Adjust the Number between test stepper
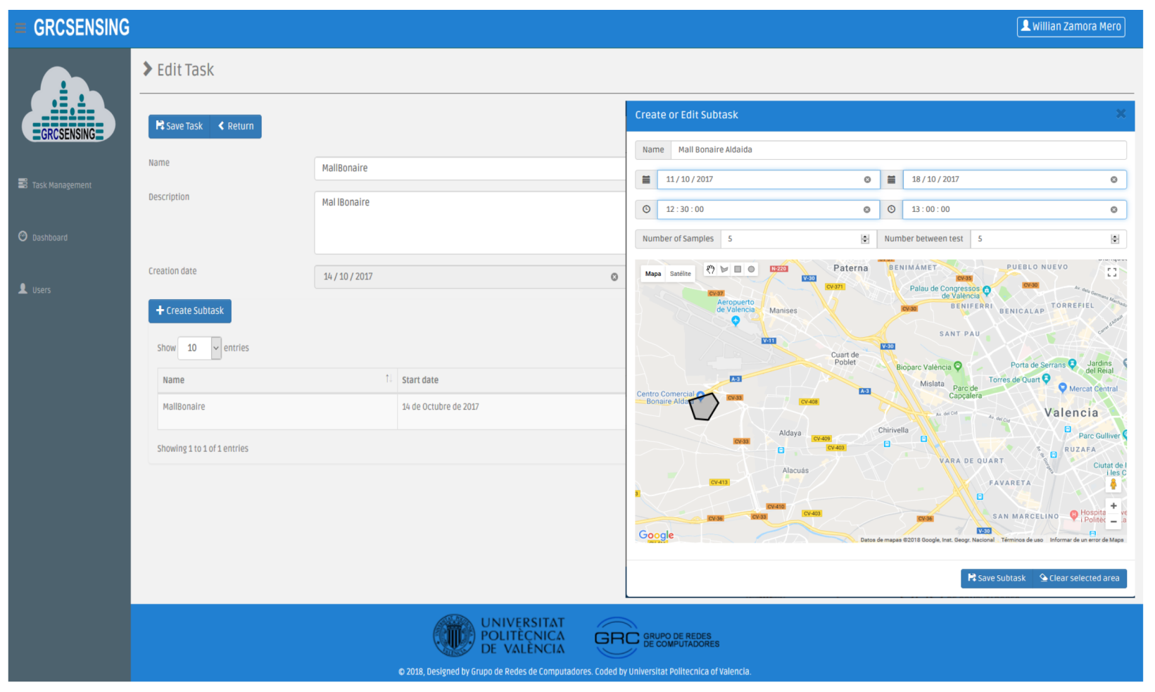The width and height of the screenshot is (1155, 692). [1115, 239]
